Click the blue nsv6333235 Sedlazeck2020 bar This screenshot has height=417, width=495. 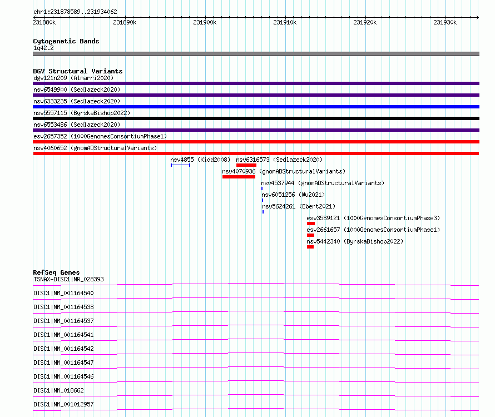pyautogui.click(x=256, y=107)
